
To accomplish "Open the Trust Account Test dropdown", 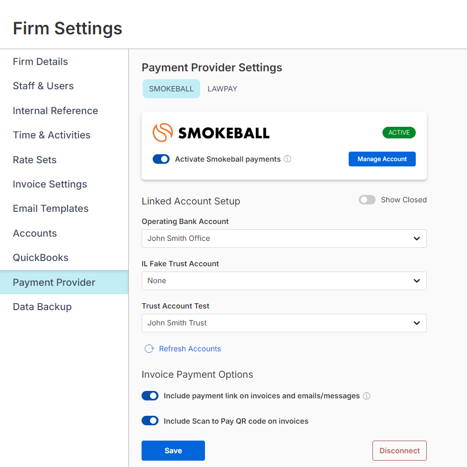I will click(x=284, y=323).
